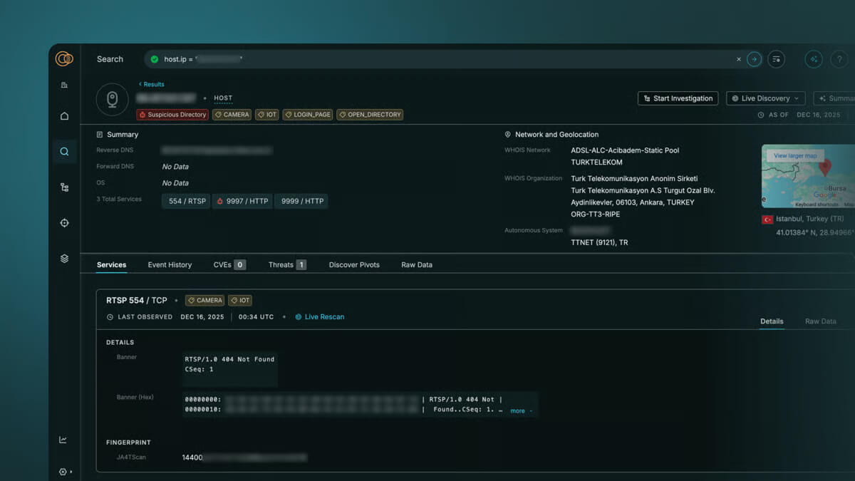Trigger a Live Rescan of the RTSP service
Image resolution: width=855 pixels, height=481 pixels.
[319, 316]
